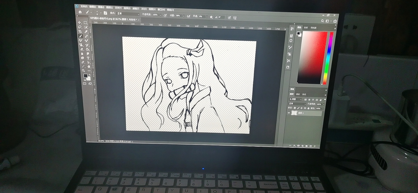Switch to the Swatches tab
The width and height of the screenshot is (418, 193).
(x=306, y=28)
